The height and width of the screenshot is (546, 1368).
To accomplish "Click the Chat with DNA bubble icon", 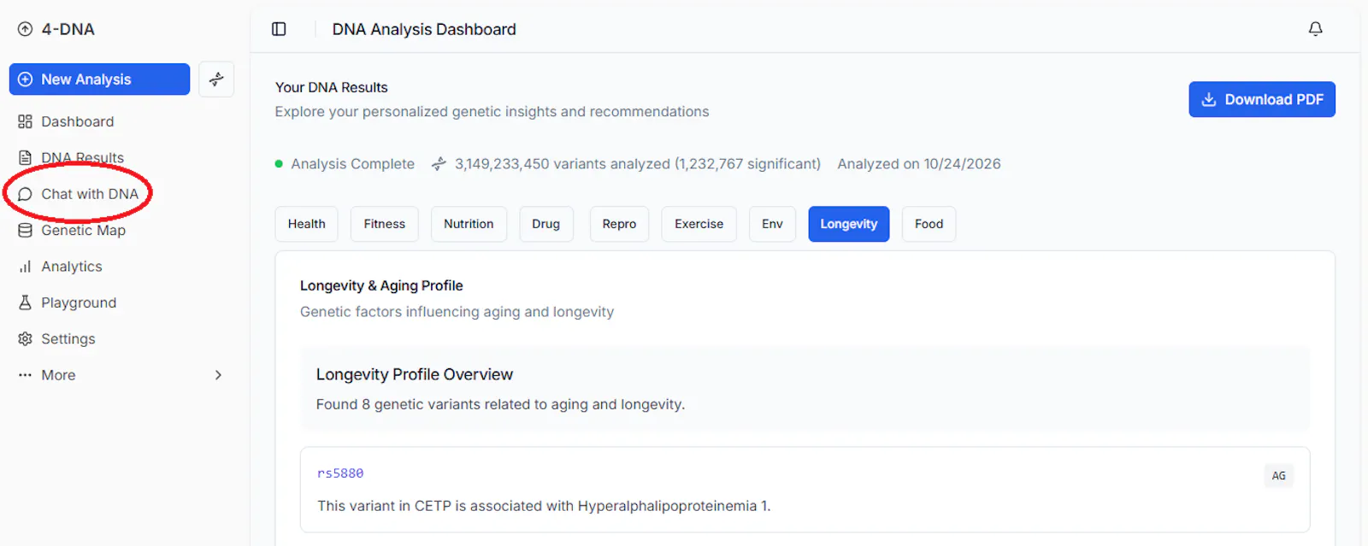I will click(x=25, y=194).
